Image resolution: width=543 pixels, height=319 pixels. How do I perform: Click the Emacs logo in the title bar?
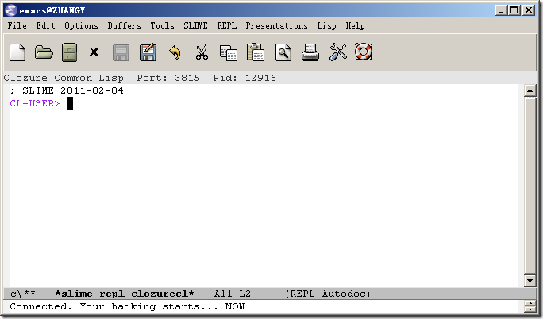coord(11,10)
